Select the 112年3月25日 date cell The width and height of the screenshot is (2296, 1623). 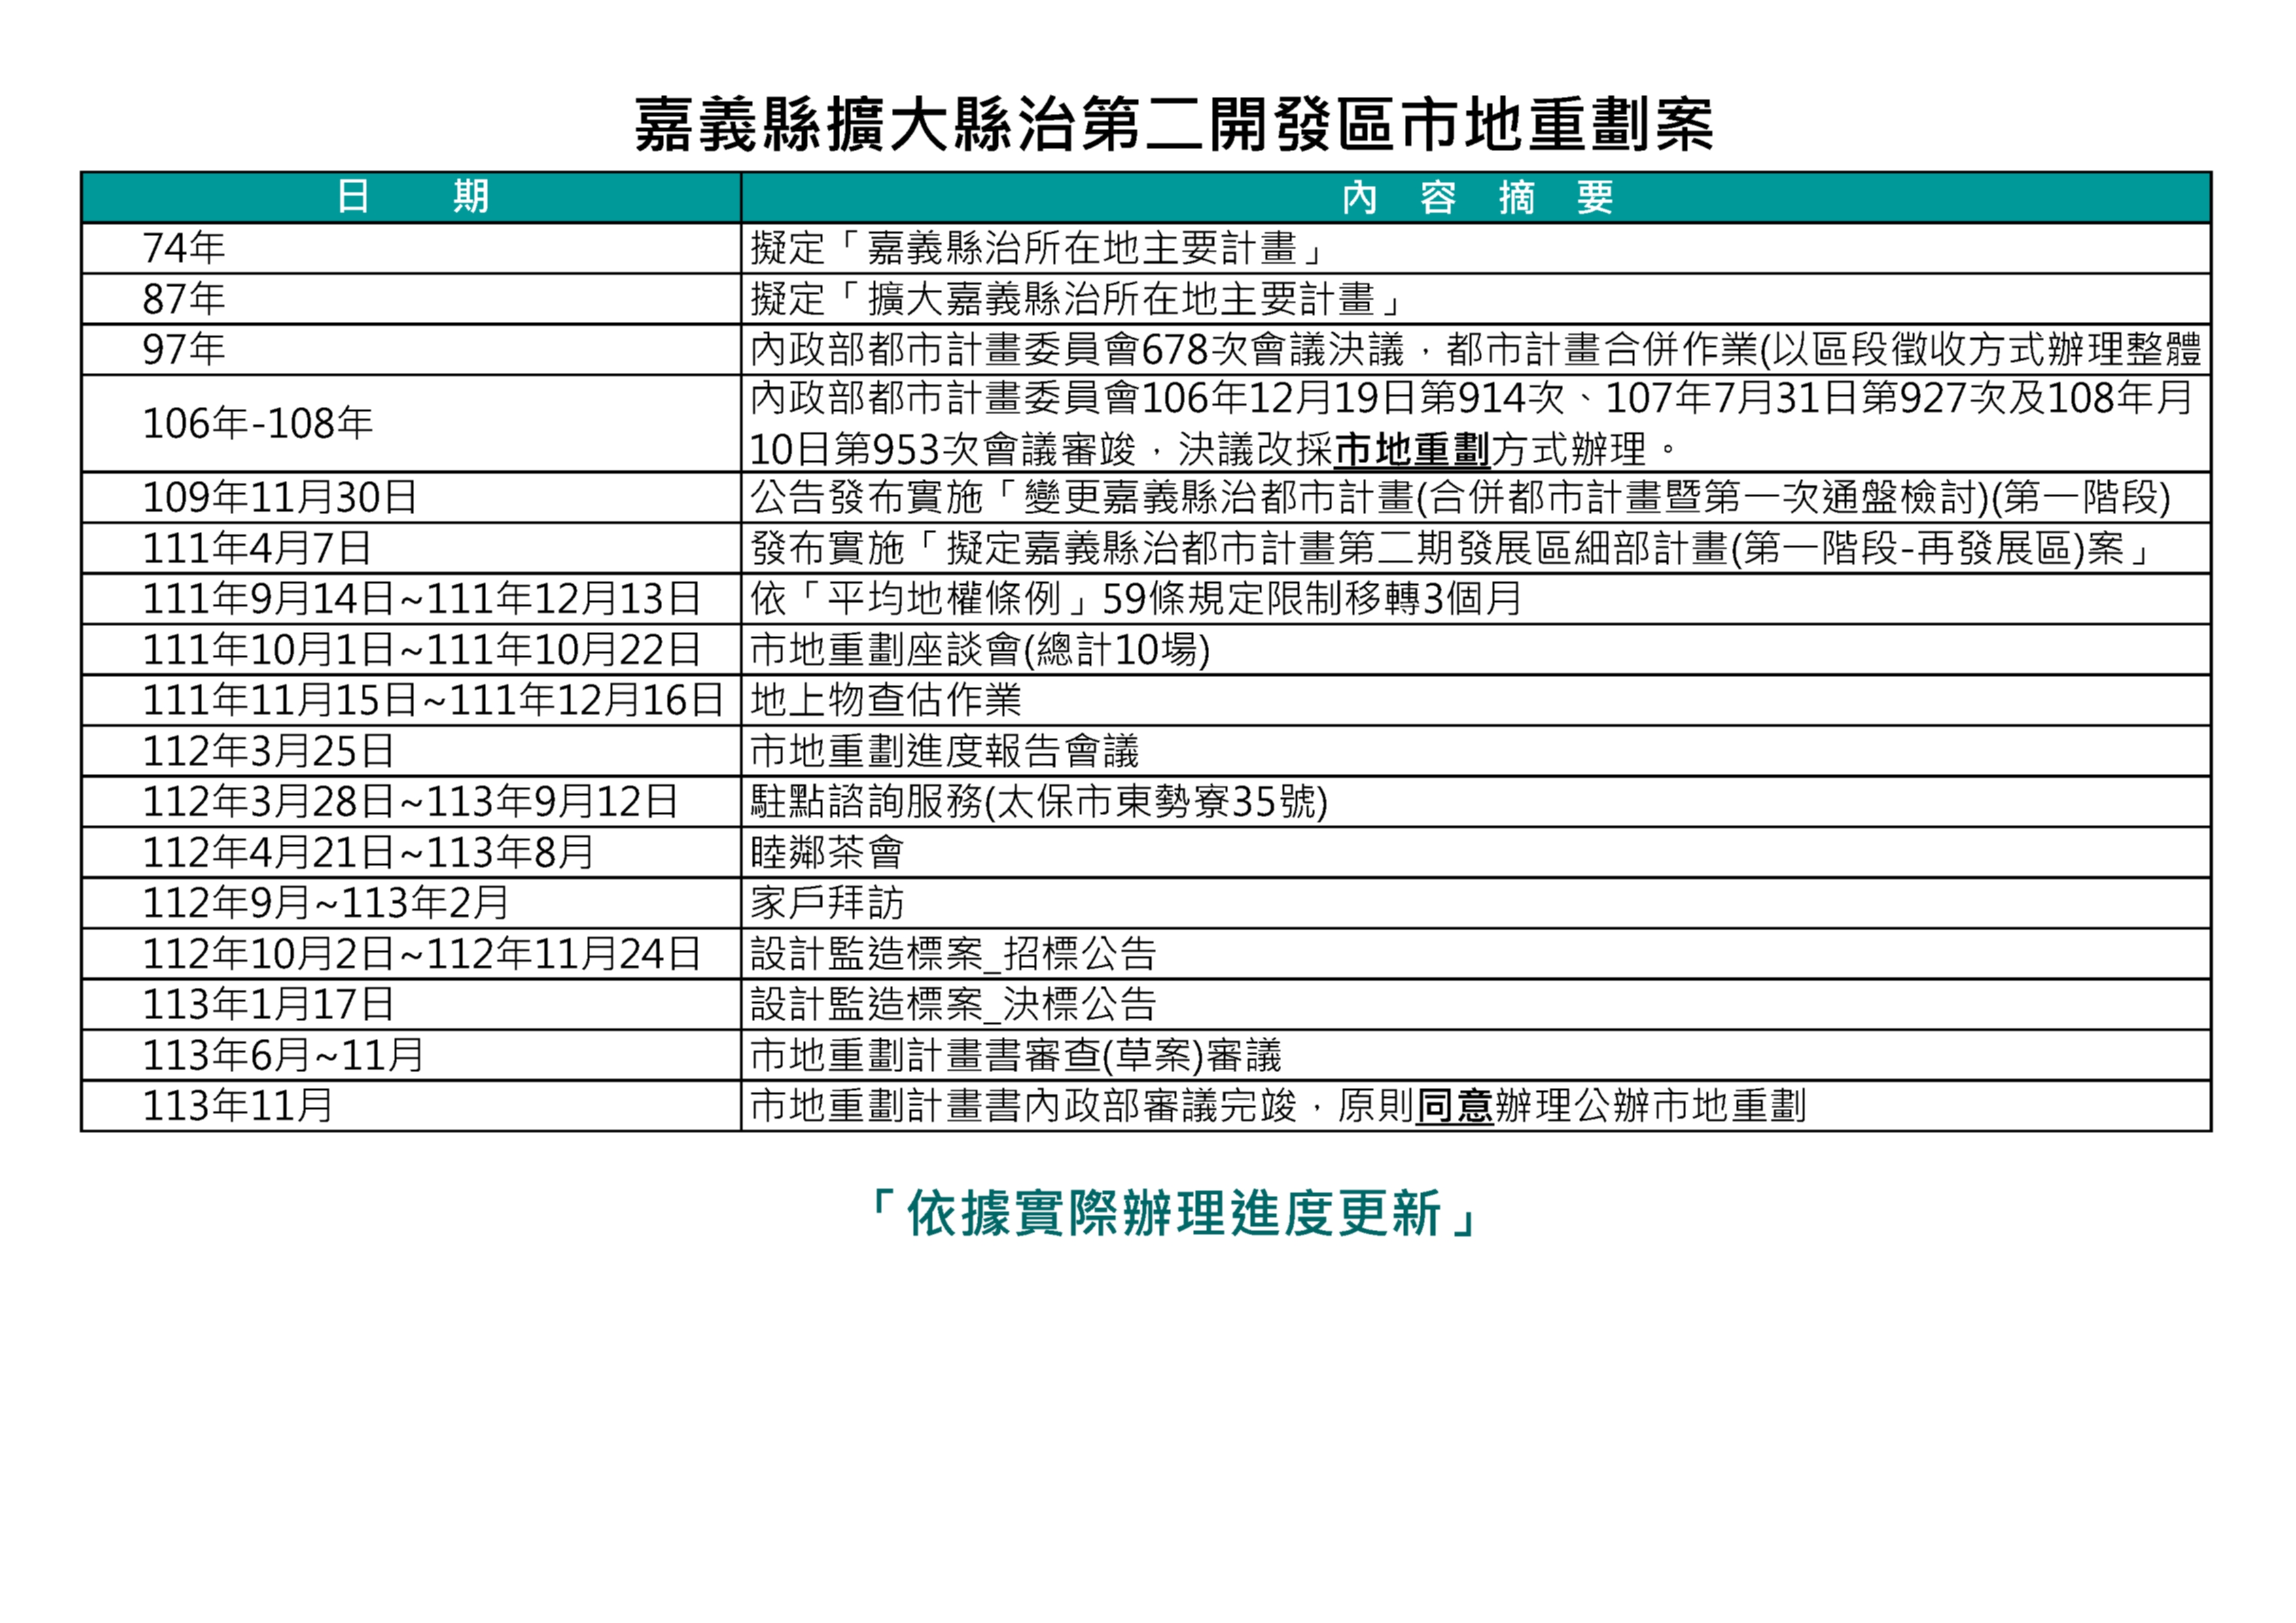click(411, 751)
